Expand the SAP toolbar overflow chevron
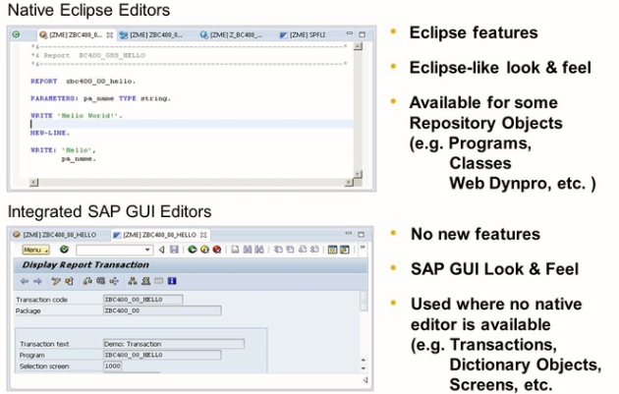The image size is (619, 394). click(362, 250)
